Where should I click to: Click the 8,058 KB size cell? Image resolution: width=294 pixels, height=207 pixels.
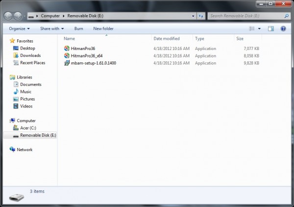(x=251, y=56)
